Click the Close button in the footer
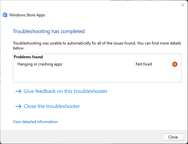 173,137
